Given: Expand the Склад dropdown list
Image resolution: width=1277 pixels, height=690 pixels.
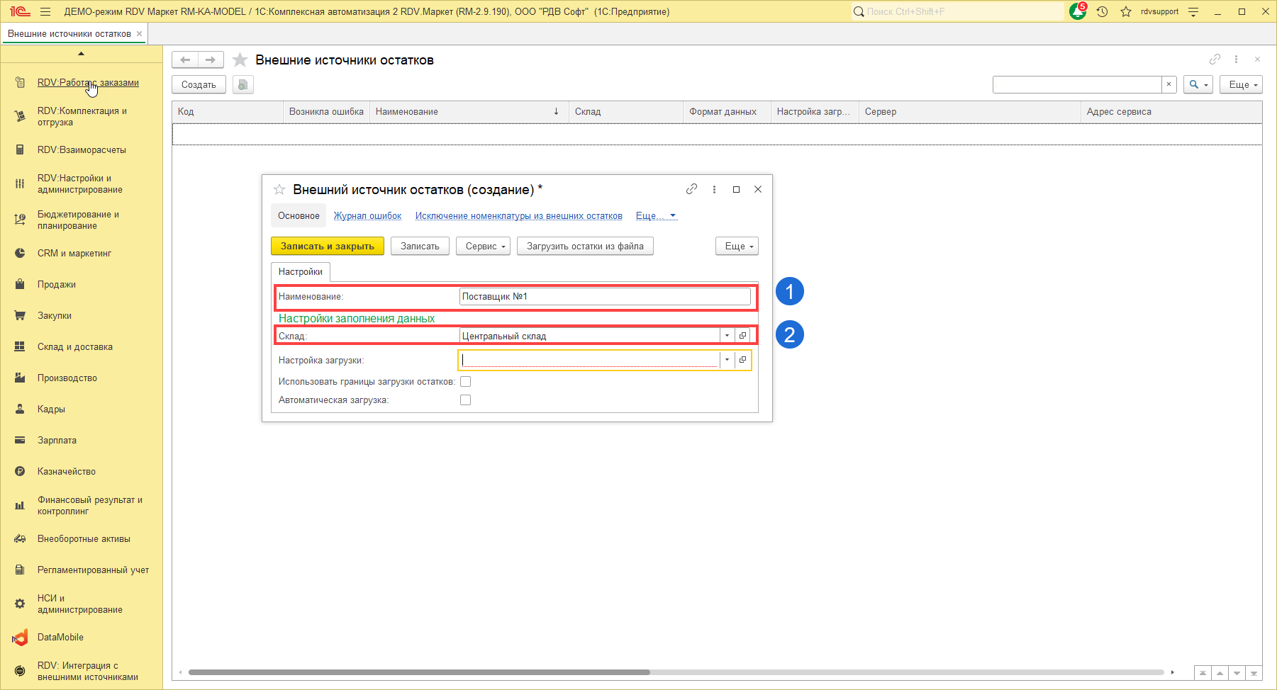Looking at the screenshot, I should (x=727, y=336).
